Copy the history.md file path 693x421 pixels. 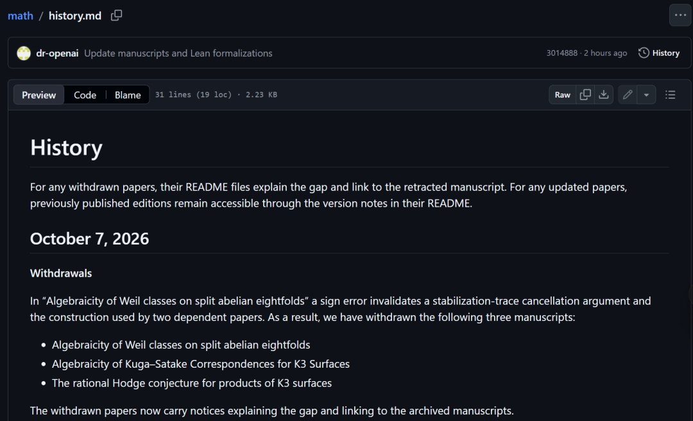coord(116,15)
